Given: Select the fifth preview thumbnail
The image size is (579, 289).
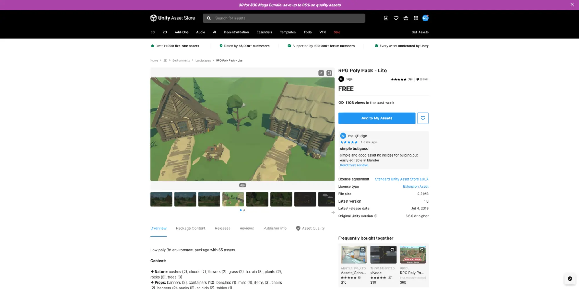Looking at the screenshot, I should pos(257,199).
